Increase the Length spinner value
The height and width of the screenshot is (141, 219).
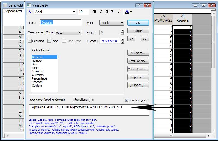(x=122, y=31)
